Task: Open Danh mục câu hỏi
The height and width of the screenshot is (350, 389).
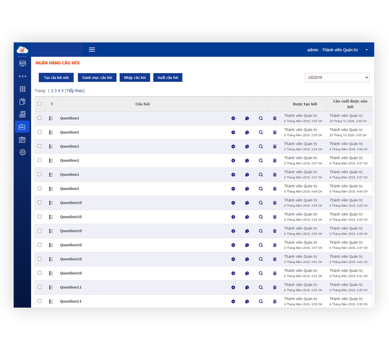Action: tap(97, 77)
